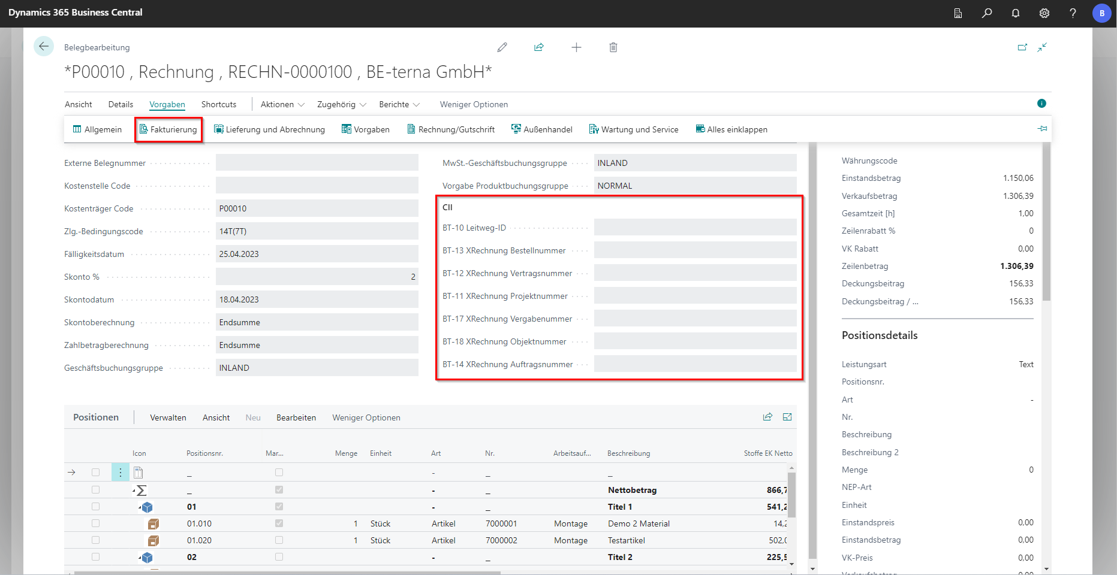Open the search magnifier icon

(987, 13)
